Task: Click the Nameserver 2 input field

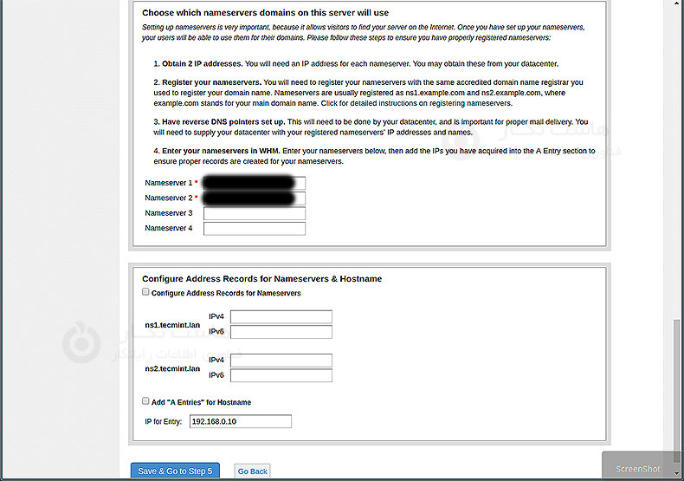Action: (254, 198)
